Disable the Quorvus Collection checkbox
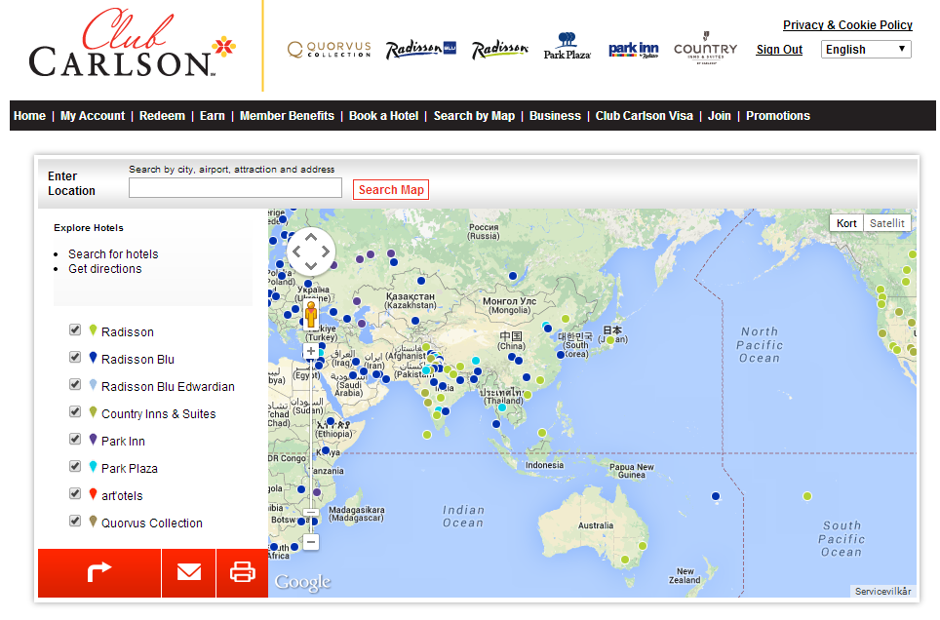The width and height of the screenshot is (940, 620). click(75, 522)
